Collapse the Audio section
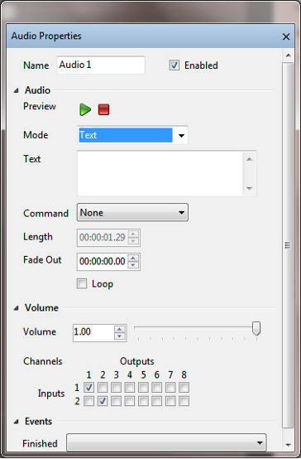301x459 pixels. [x=17, y=91]
